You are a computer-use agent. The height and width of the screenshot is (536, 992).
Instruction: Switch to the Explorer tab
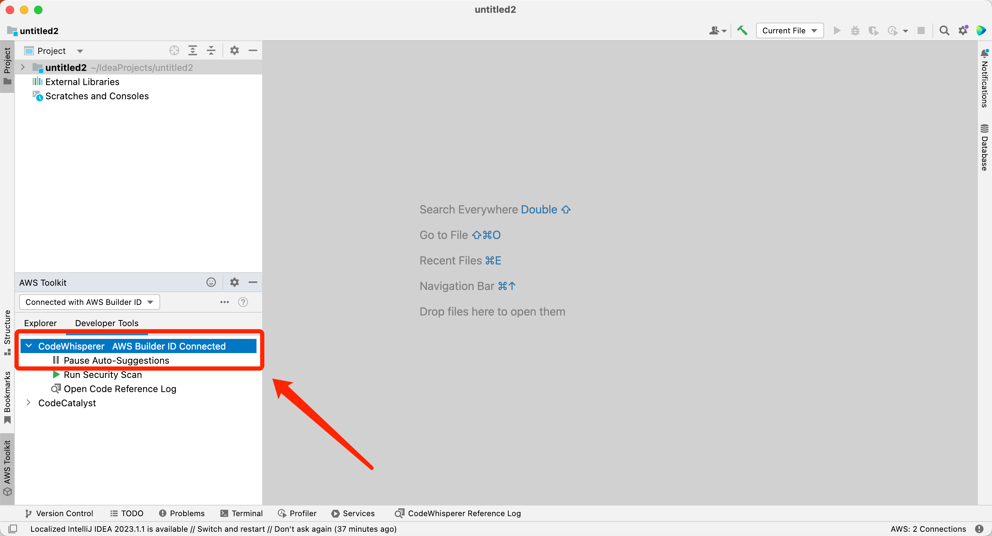click(x=40, y=323)
